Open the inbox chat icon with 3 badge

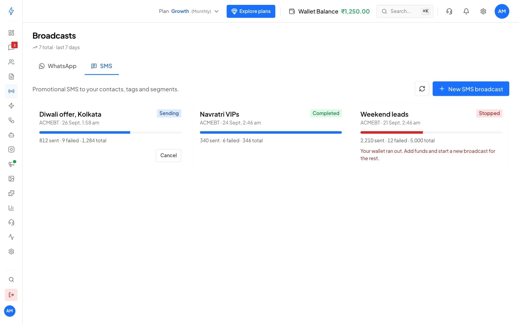click(11, 48)
